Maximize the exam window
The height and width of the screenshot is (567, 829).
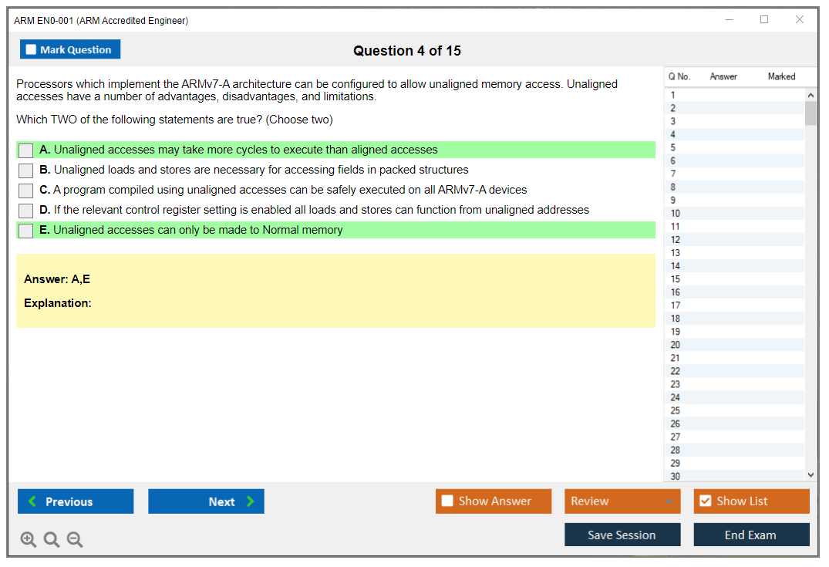point(764,20)
